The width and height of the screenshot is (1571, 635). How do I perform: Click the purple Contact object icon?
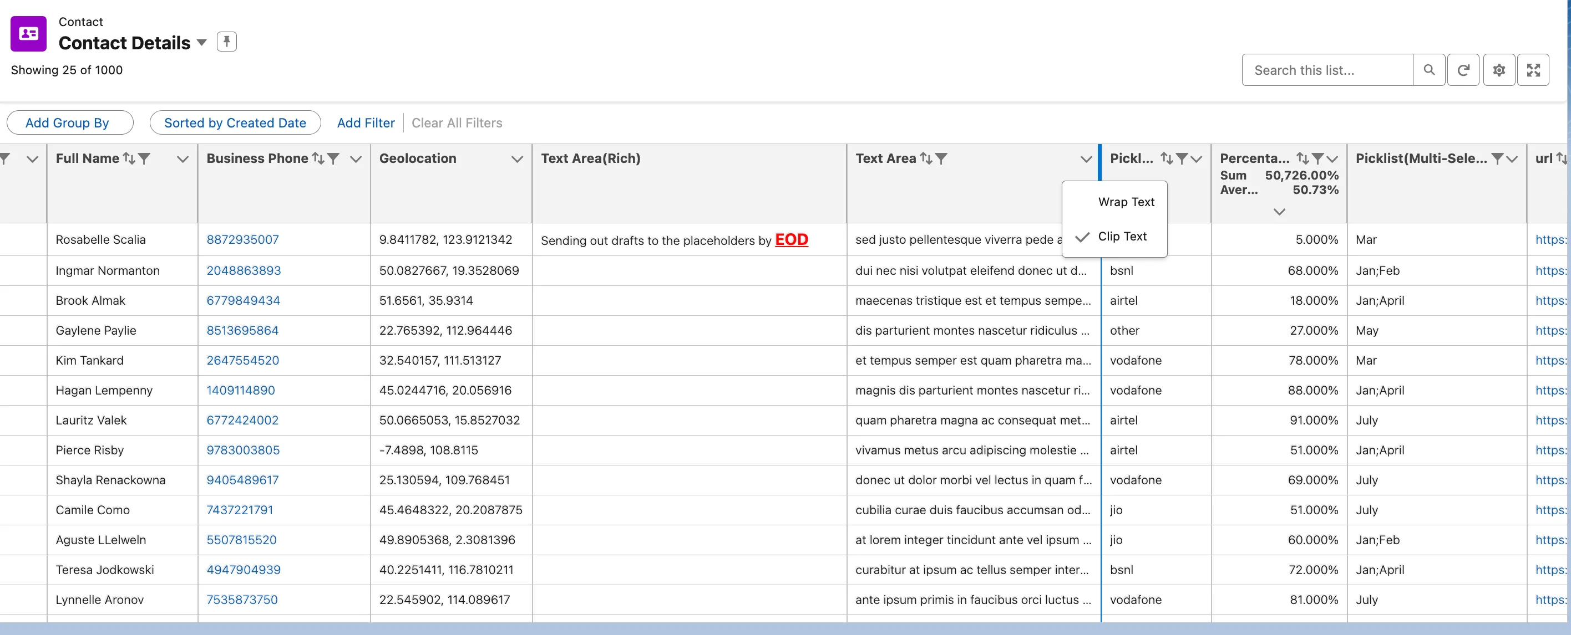(27, 33)
